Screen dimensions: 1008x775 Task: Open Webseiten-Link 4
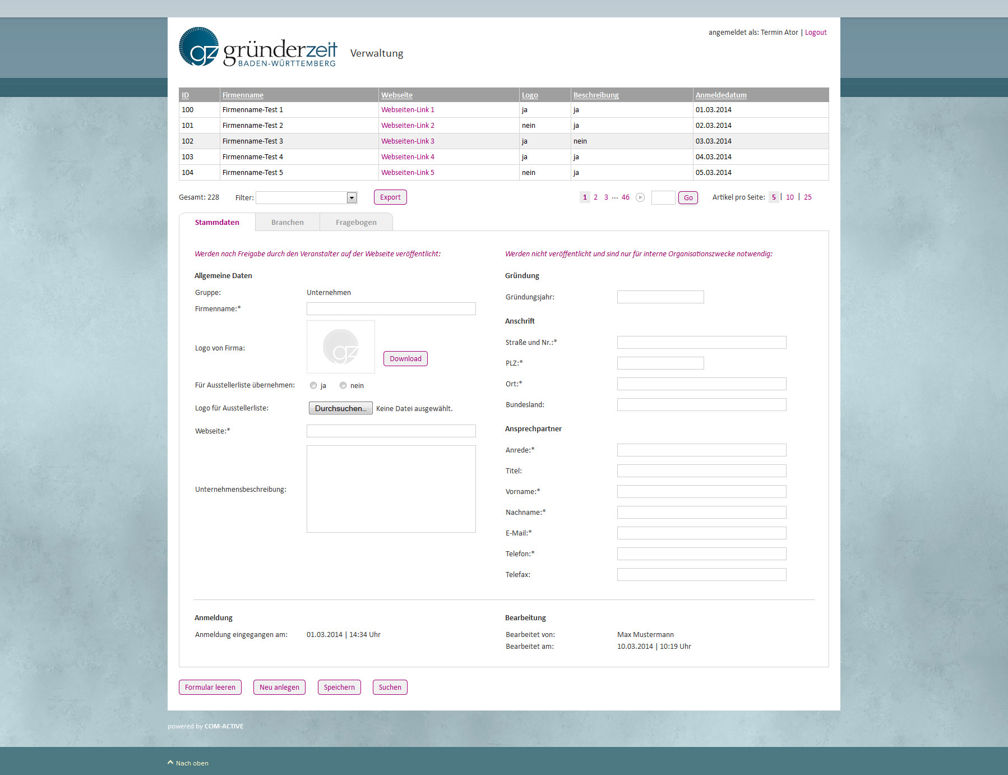408,157
